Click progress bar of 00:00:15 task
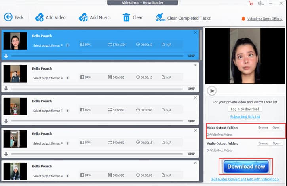287x186 pixels. tap(97, 154)
